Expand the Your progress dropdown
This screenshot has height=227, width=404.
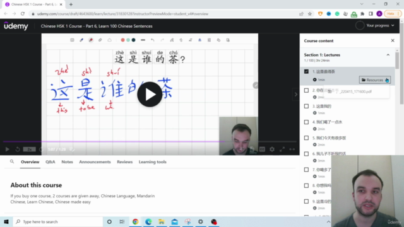click(380, 25)
